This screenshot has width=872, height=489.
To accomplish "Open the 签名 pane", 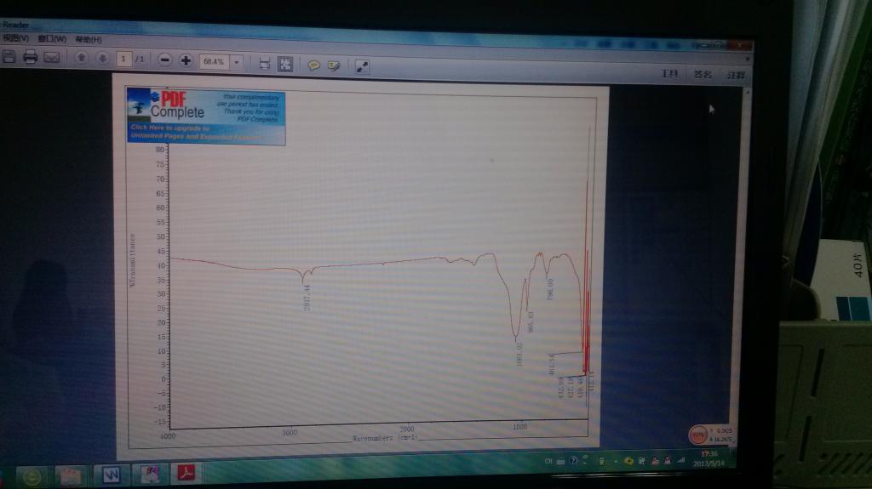I will [x=703, y=74].
